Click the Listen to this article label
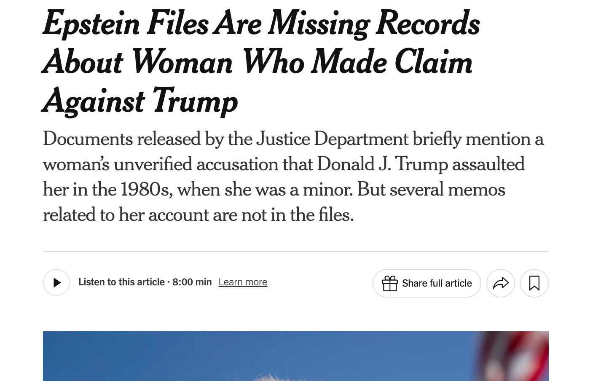 coord(121,282)
